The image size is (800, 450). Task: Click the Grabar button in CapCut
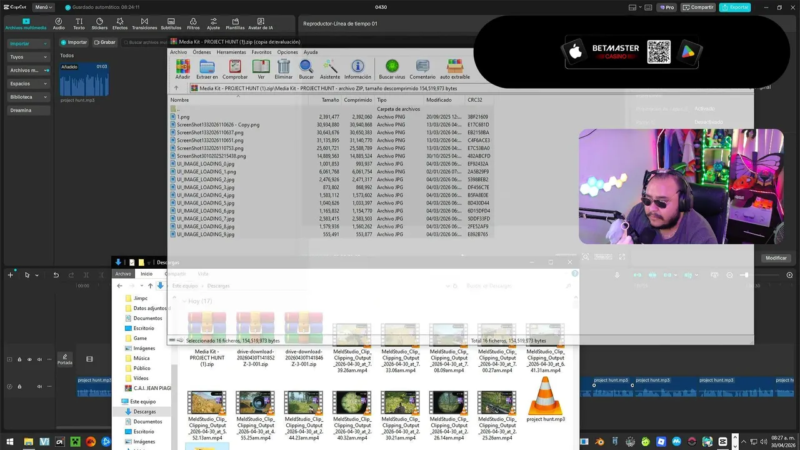tap(104, 42)
